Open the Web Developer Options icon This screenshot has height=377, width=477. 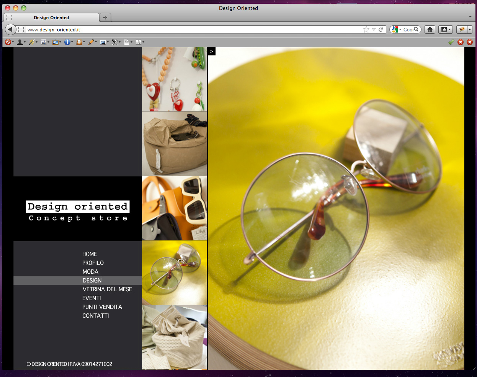pos(139,42)
